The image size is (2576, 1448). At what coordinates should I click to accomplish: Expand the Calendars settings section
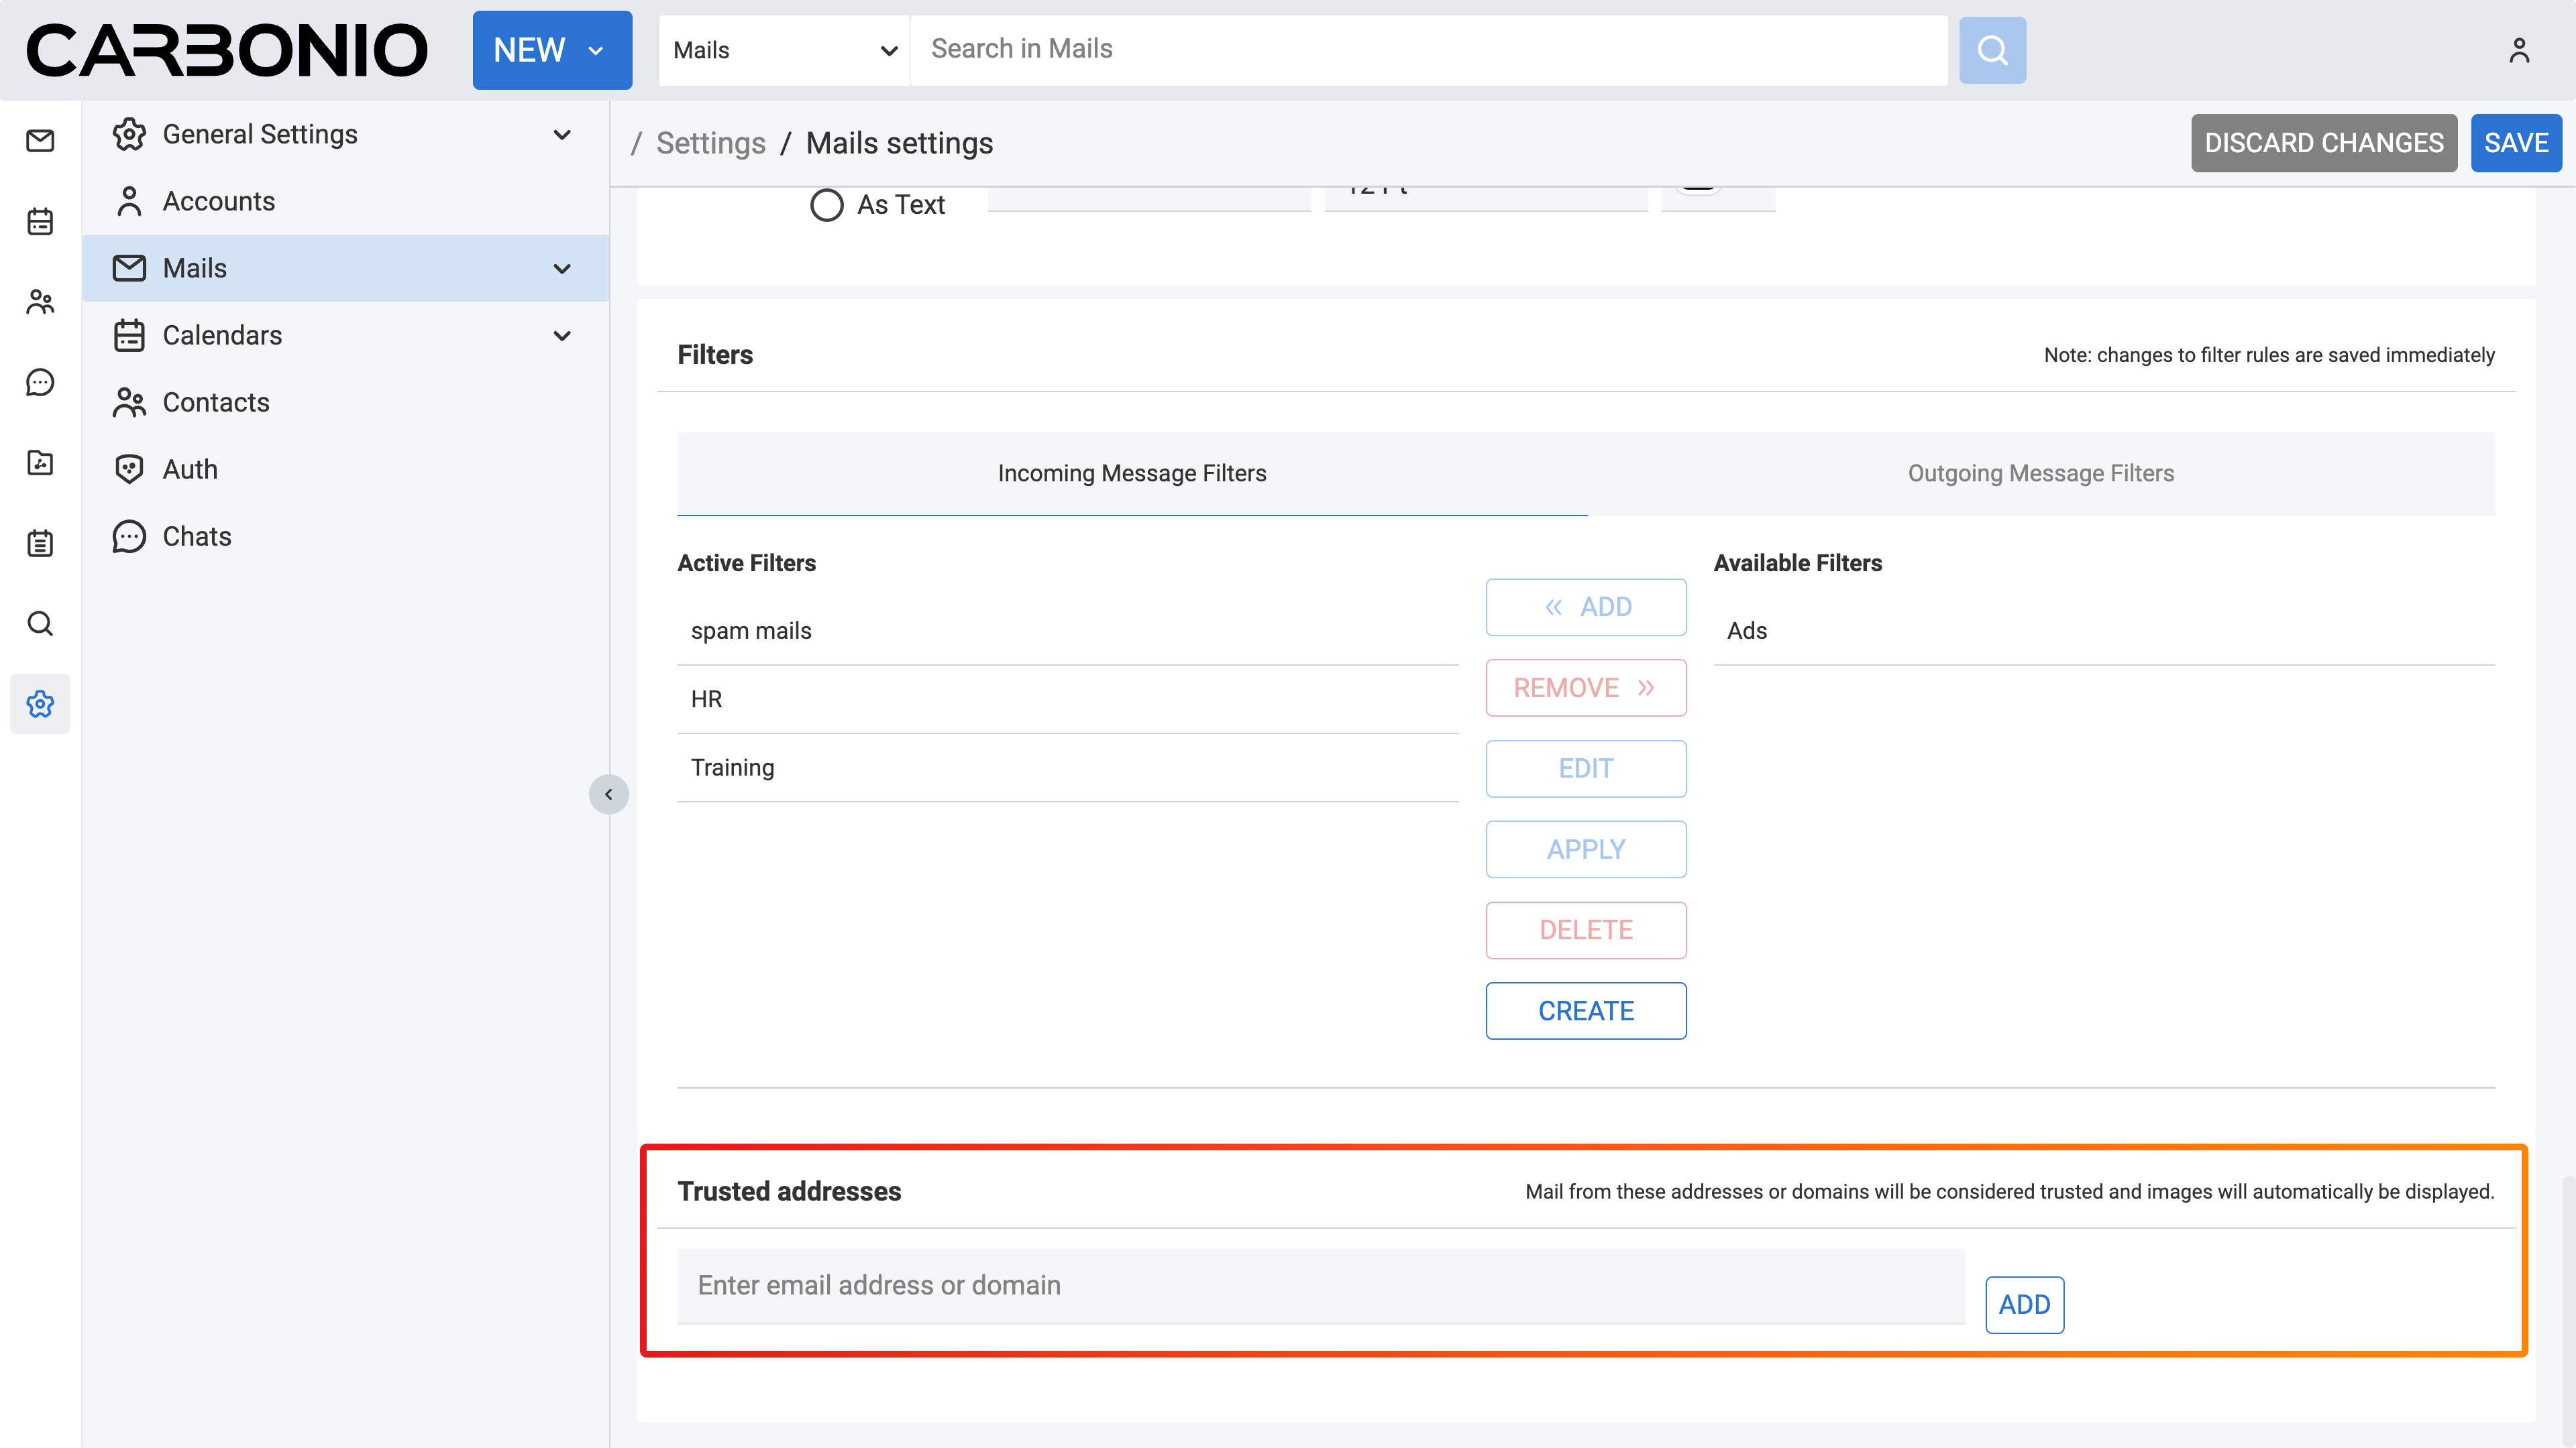click(562, 336)
